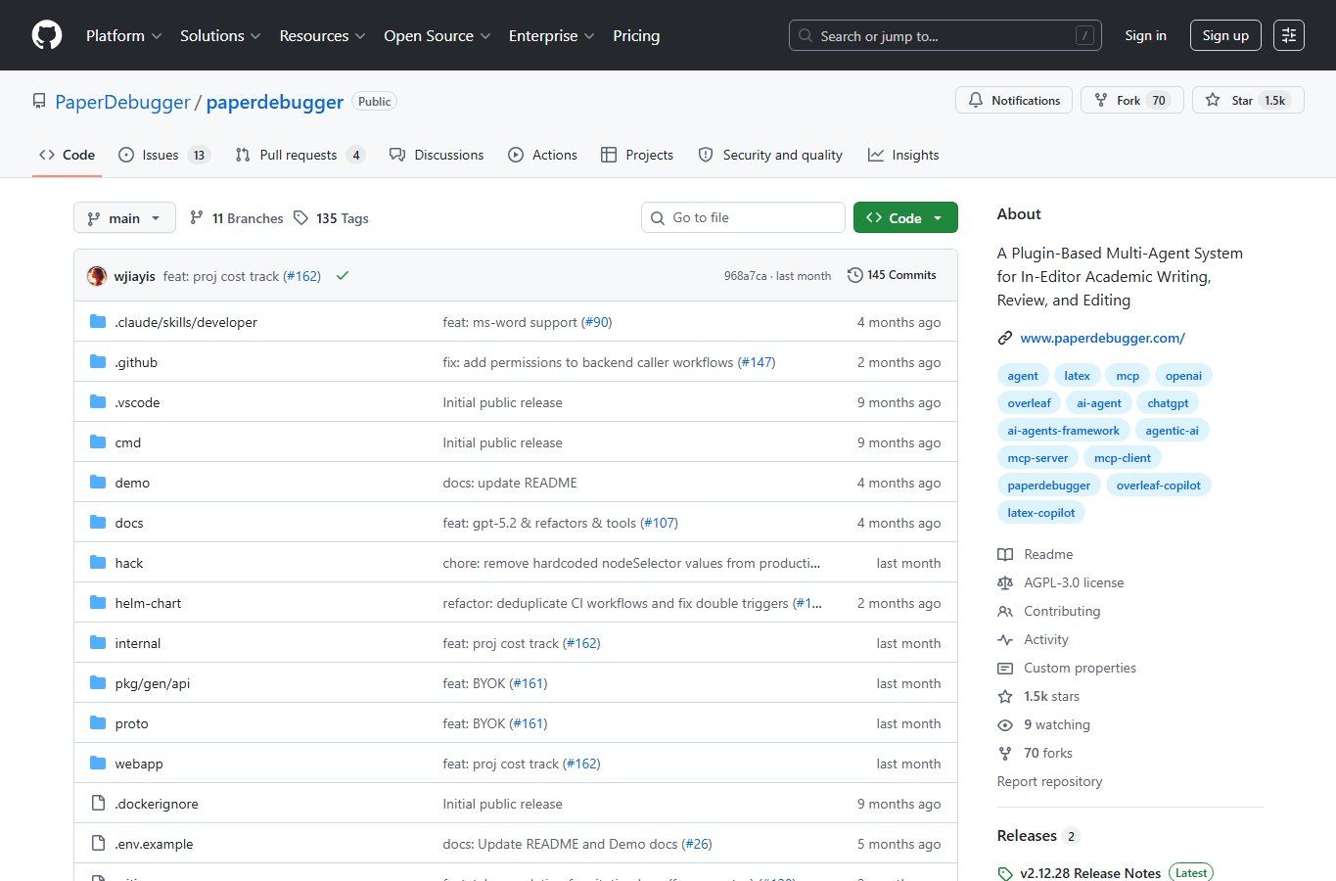
Task: Open the green Code clone dropdown
Action: pos(905,217)
